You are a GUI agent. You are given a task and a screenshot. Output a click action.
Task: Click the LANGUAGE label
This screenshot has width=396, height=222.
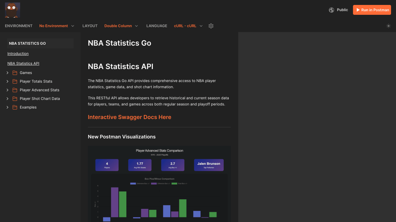click(157, 26)
